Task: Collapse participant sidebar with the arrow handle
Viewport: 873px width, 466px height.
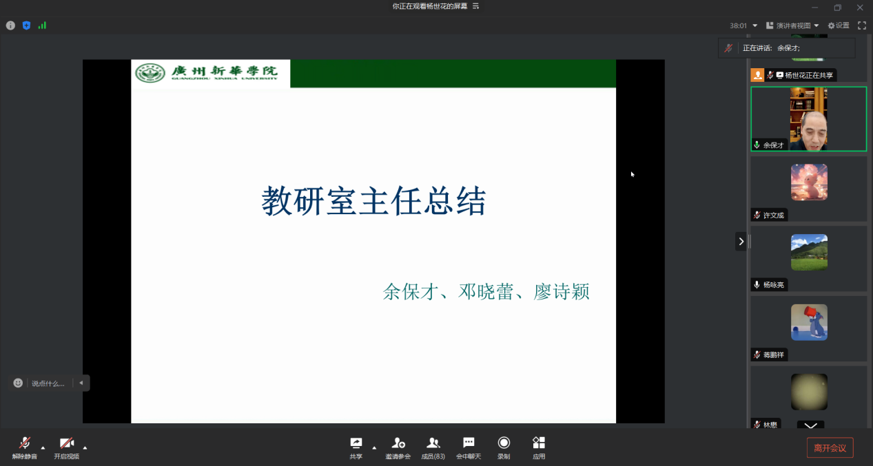Action: (x=741, y=241)
